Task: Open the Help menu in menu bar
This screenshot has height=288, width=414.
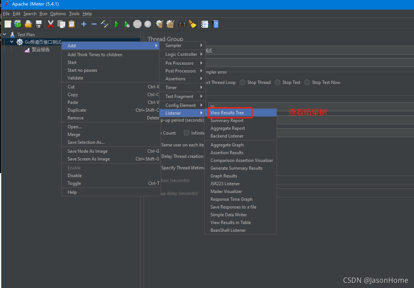Action: 87,14
